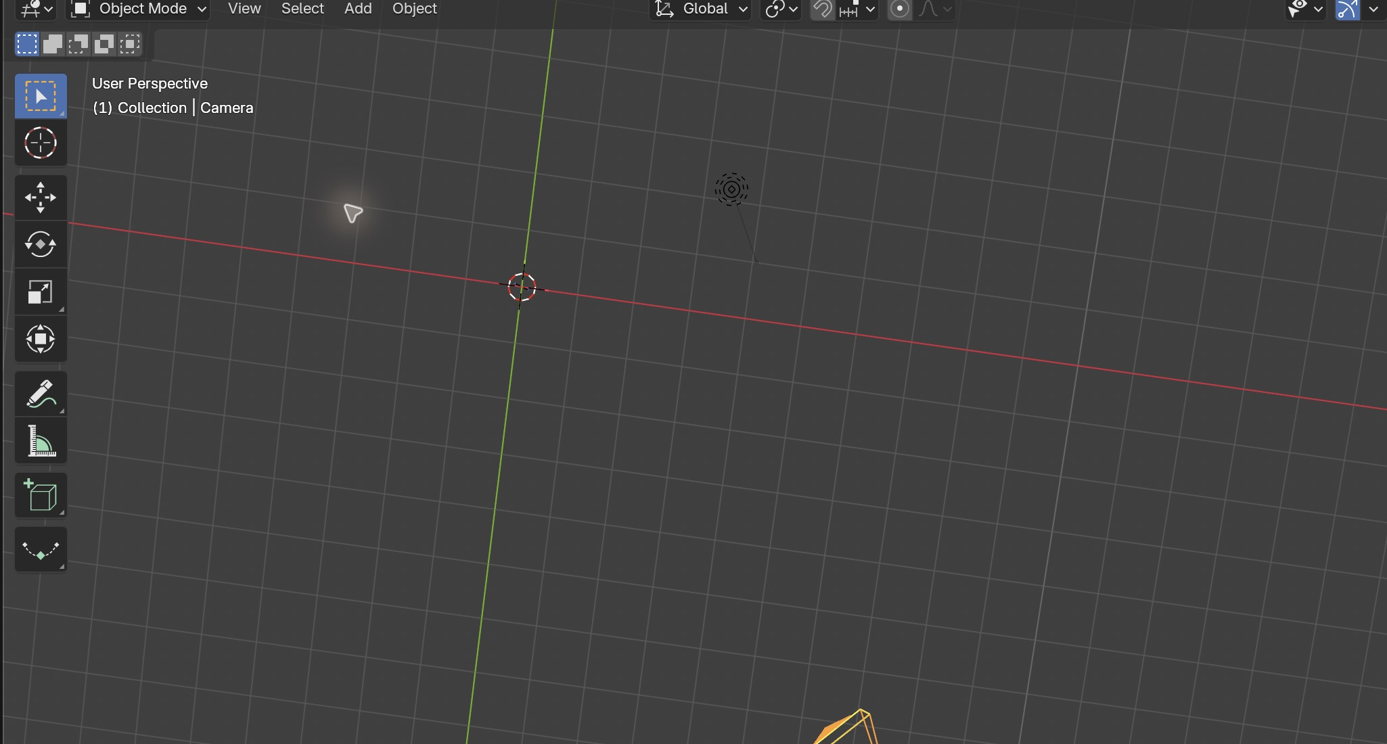Open the Object menu
Image resolution: width=1387 pixels, height=744 pixels.
[x=415, y=9]
